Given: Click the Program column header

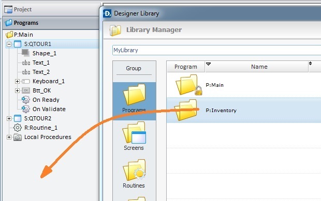Looking at the screenshot, I should (x=186, y=67).
